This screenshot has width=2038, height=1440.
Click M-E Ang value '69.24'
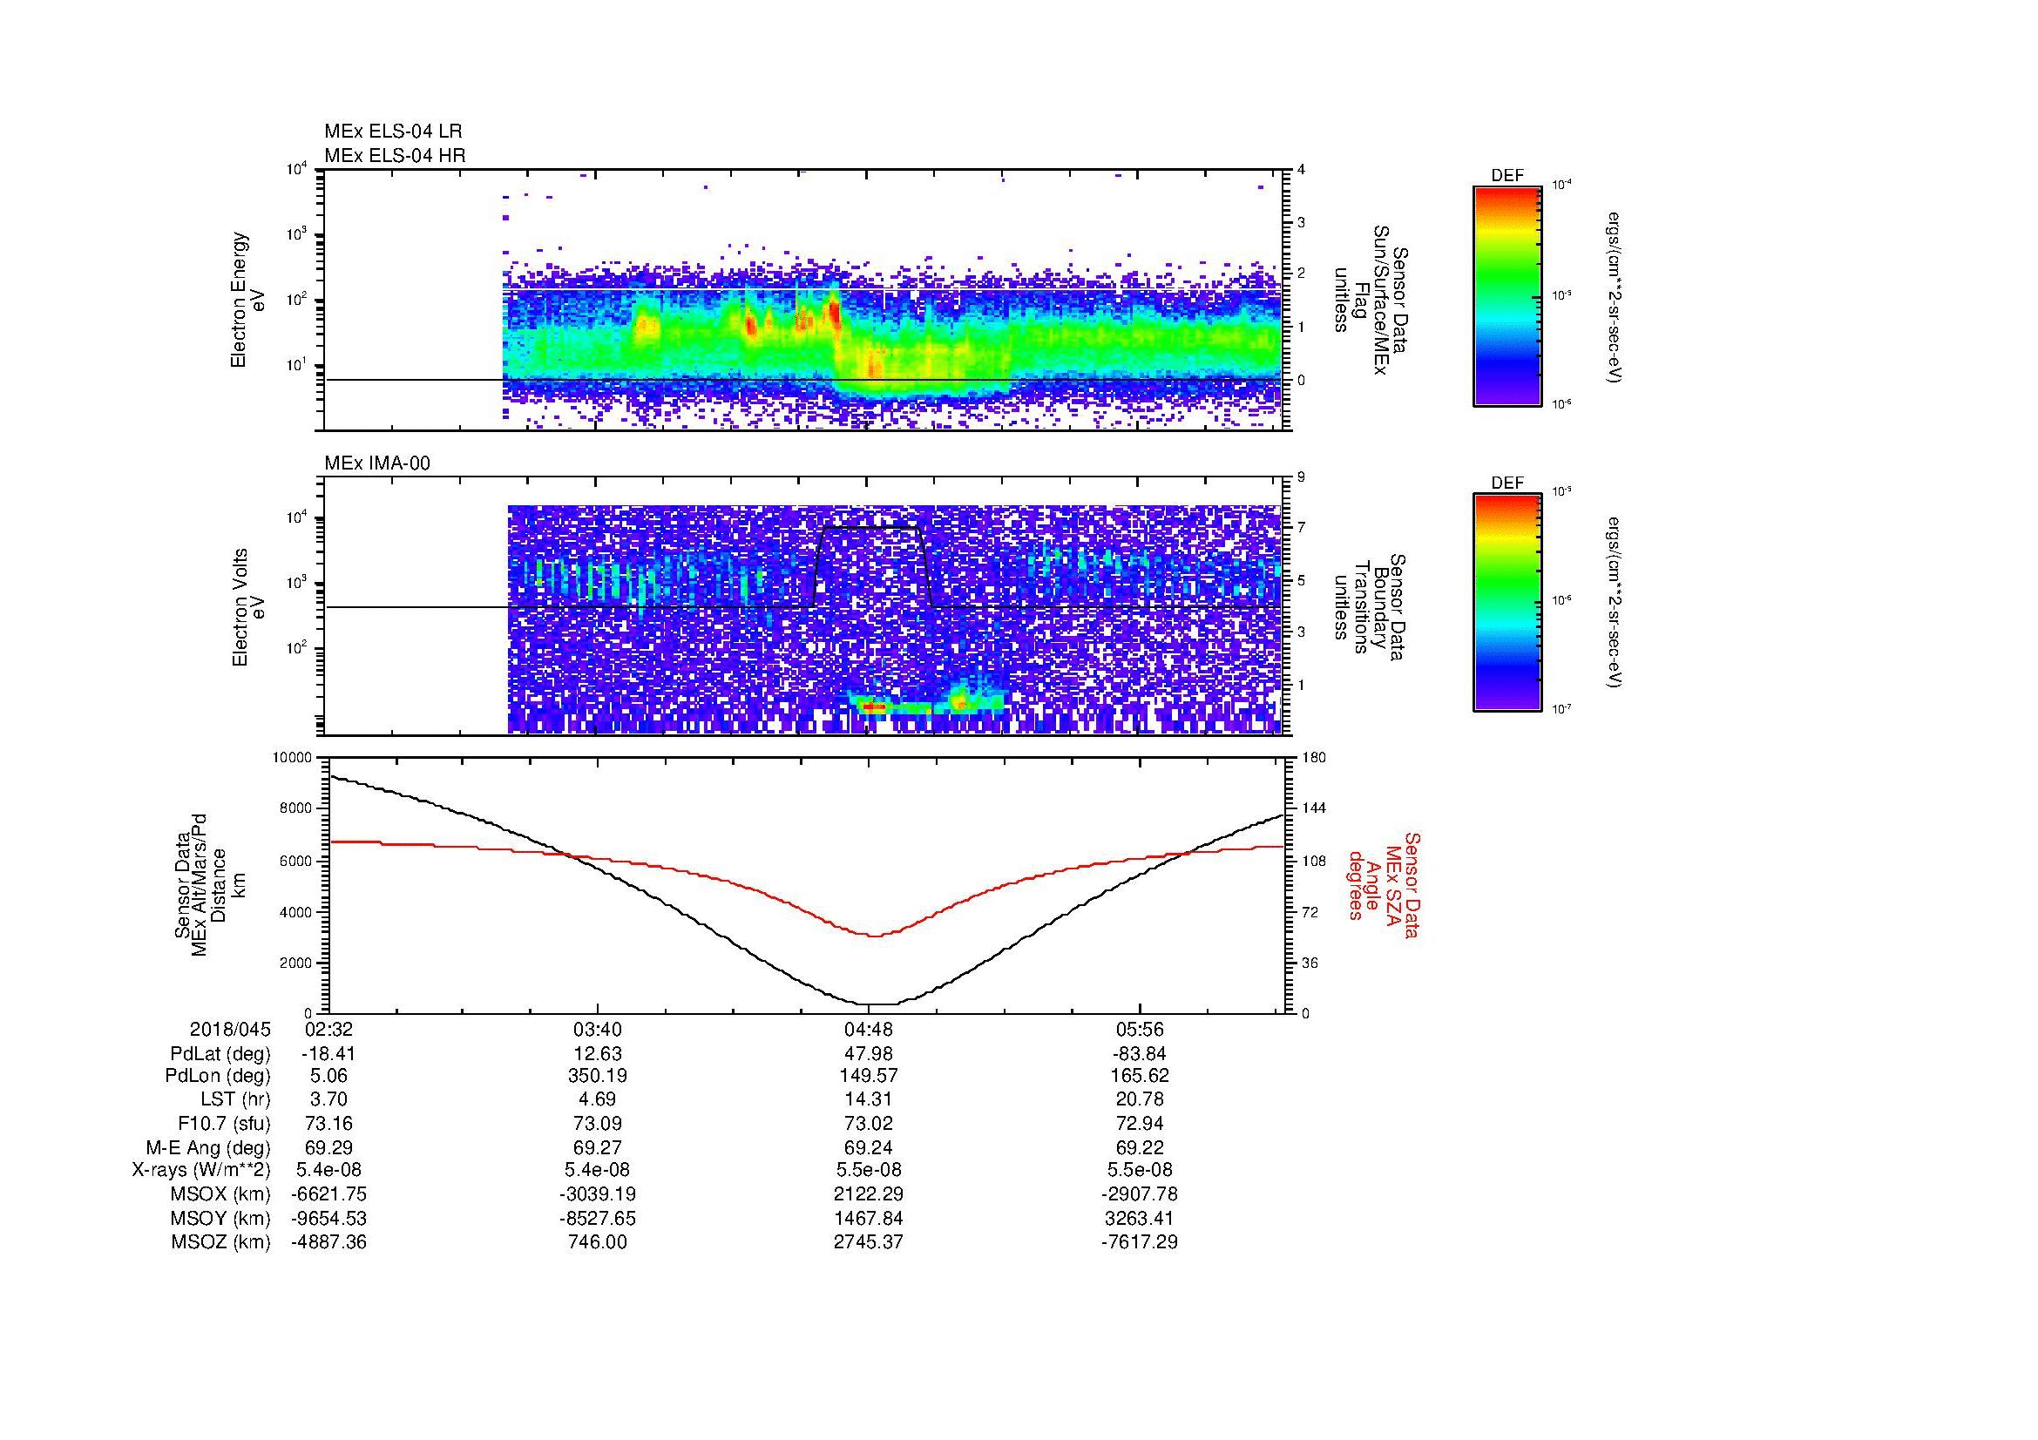(x=868, y=1148)
